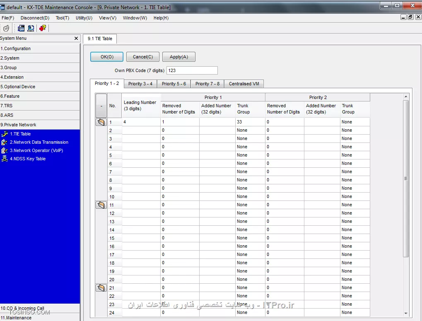Open the Disconnect menu
Viewport: 422px width, 321px height.
(35, 18)
